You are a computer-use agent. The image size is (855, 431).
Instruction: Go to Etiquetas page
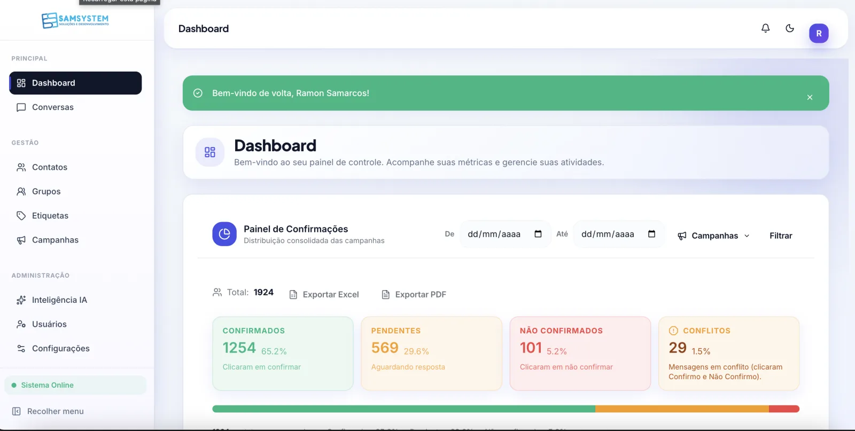tap(75, 216)
